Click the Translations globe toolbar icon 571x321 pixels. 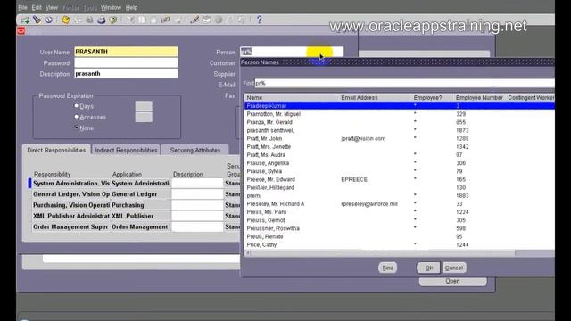click(219, 20)
